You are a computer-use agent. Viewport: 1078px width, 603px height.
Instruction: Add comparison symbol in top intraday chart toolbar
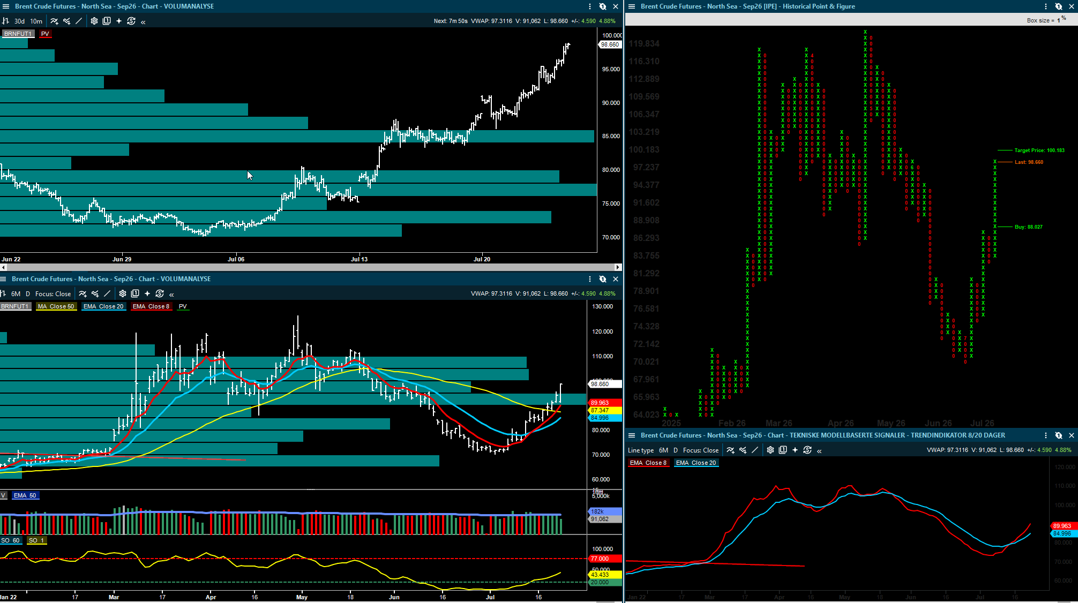click(66, 21)
